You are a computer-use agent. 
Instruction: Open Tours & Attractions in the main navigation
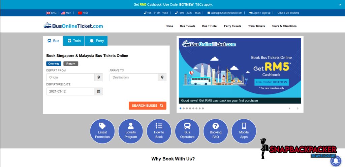[x=284, y=26]
